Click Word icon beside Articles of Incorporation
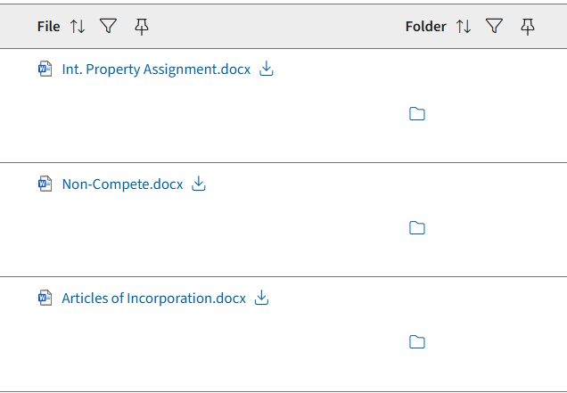Viewport: 567px width, 393px height. pyautogui.click(x=45, y=299)
